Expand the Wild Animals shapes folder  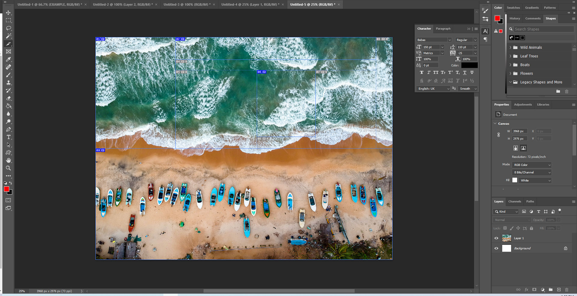click(x=510, y=47)
